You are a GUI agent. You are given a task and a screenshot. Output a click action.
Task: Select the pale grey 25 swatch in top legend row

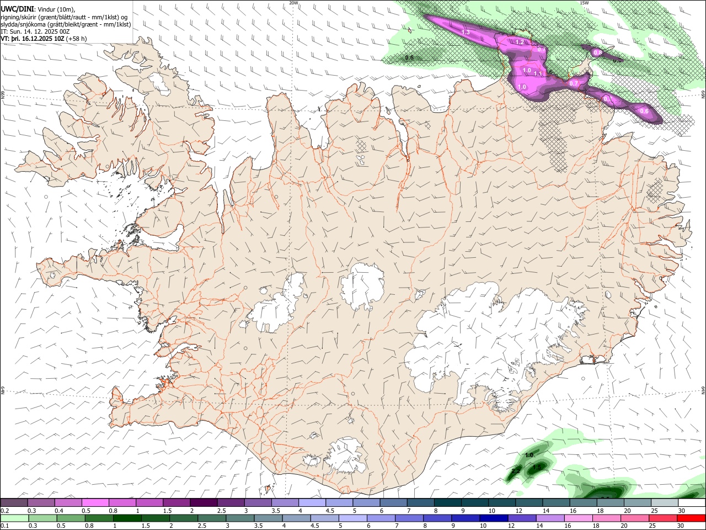665,502
